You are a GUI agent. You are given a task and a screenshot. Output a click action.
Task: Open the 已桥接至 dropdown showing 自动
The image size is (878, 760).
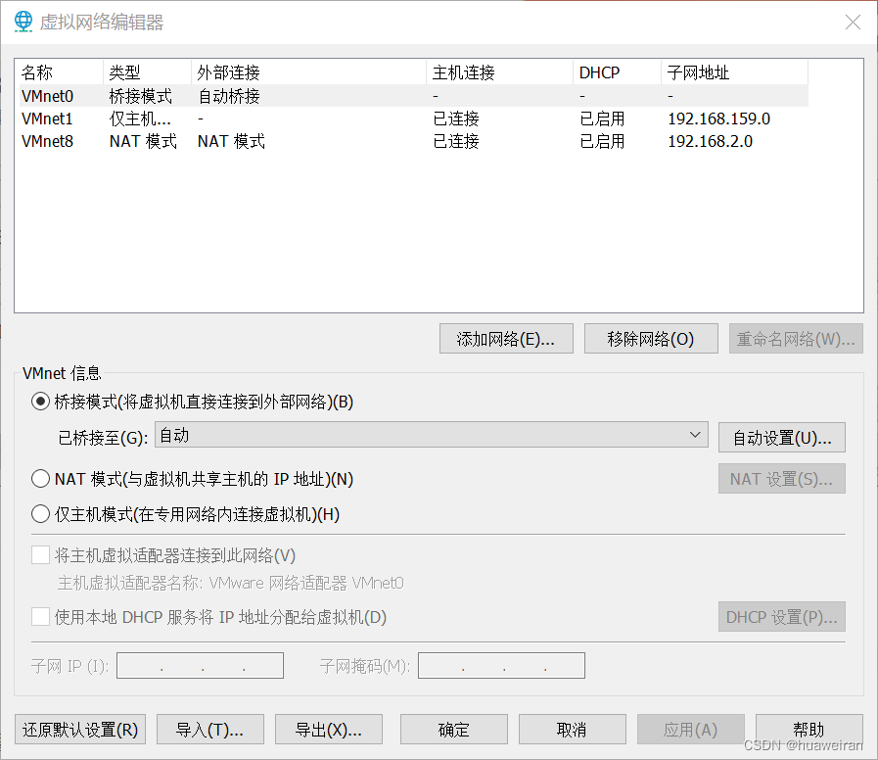(x=431, y=435)
